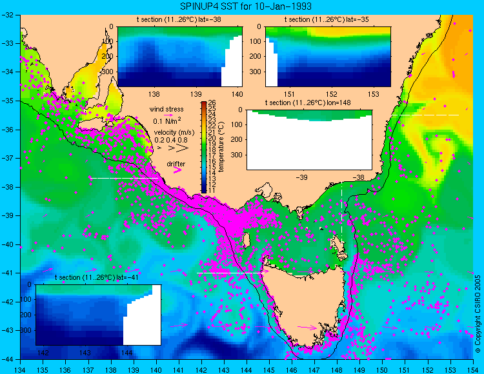This screenshot has height=374, width=484.
Task: Select the 'drifter' legend label
Action: point(176,164)
